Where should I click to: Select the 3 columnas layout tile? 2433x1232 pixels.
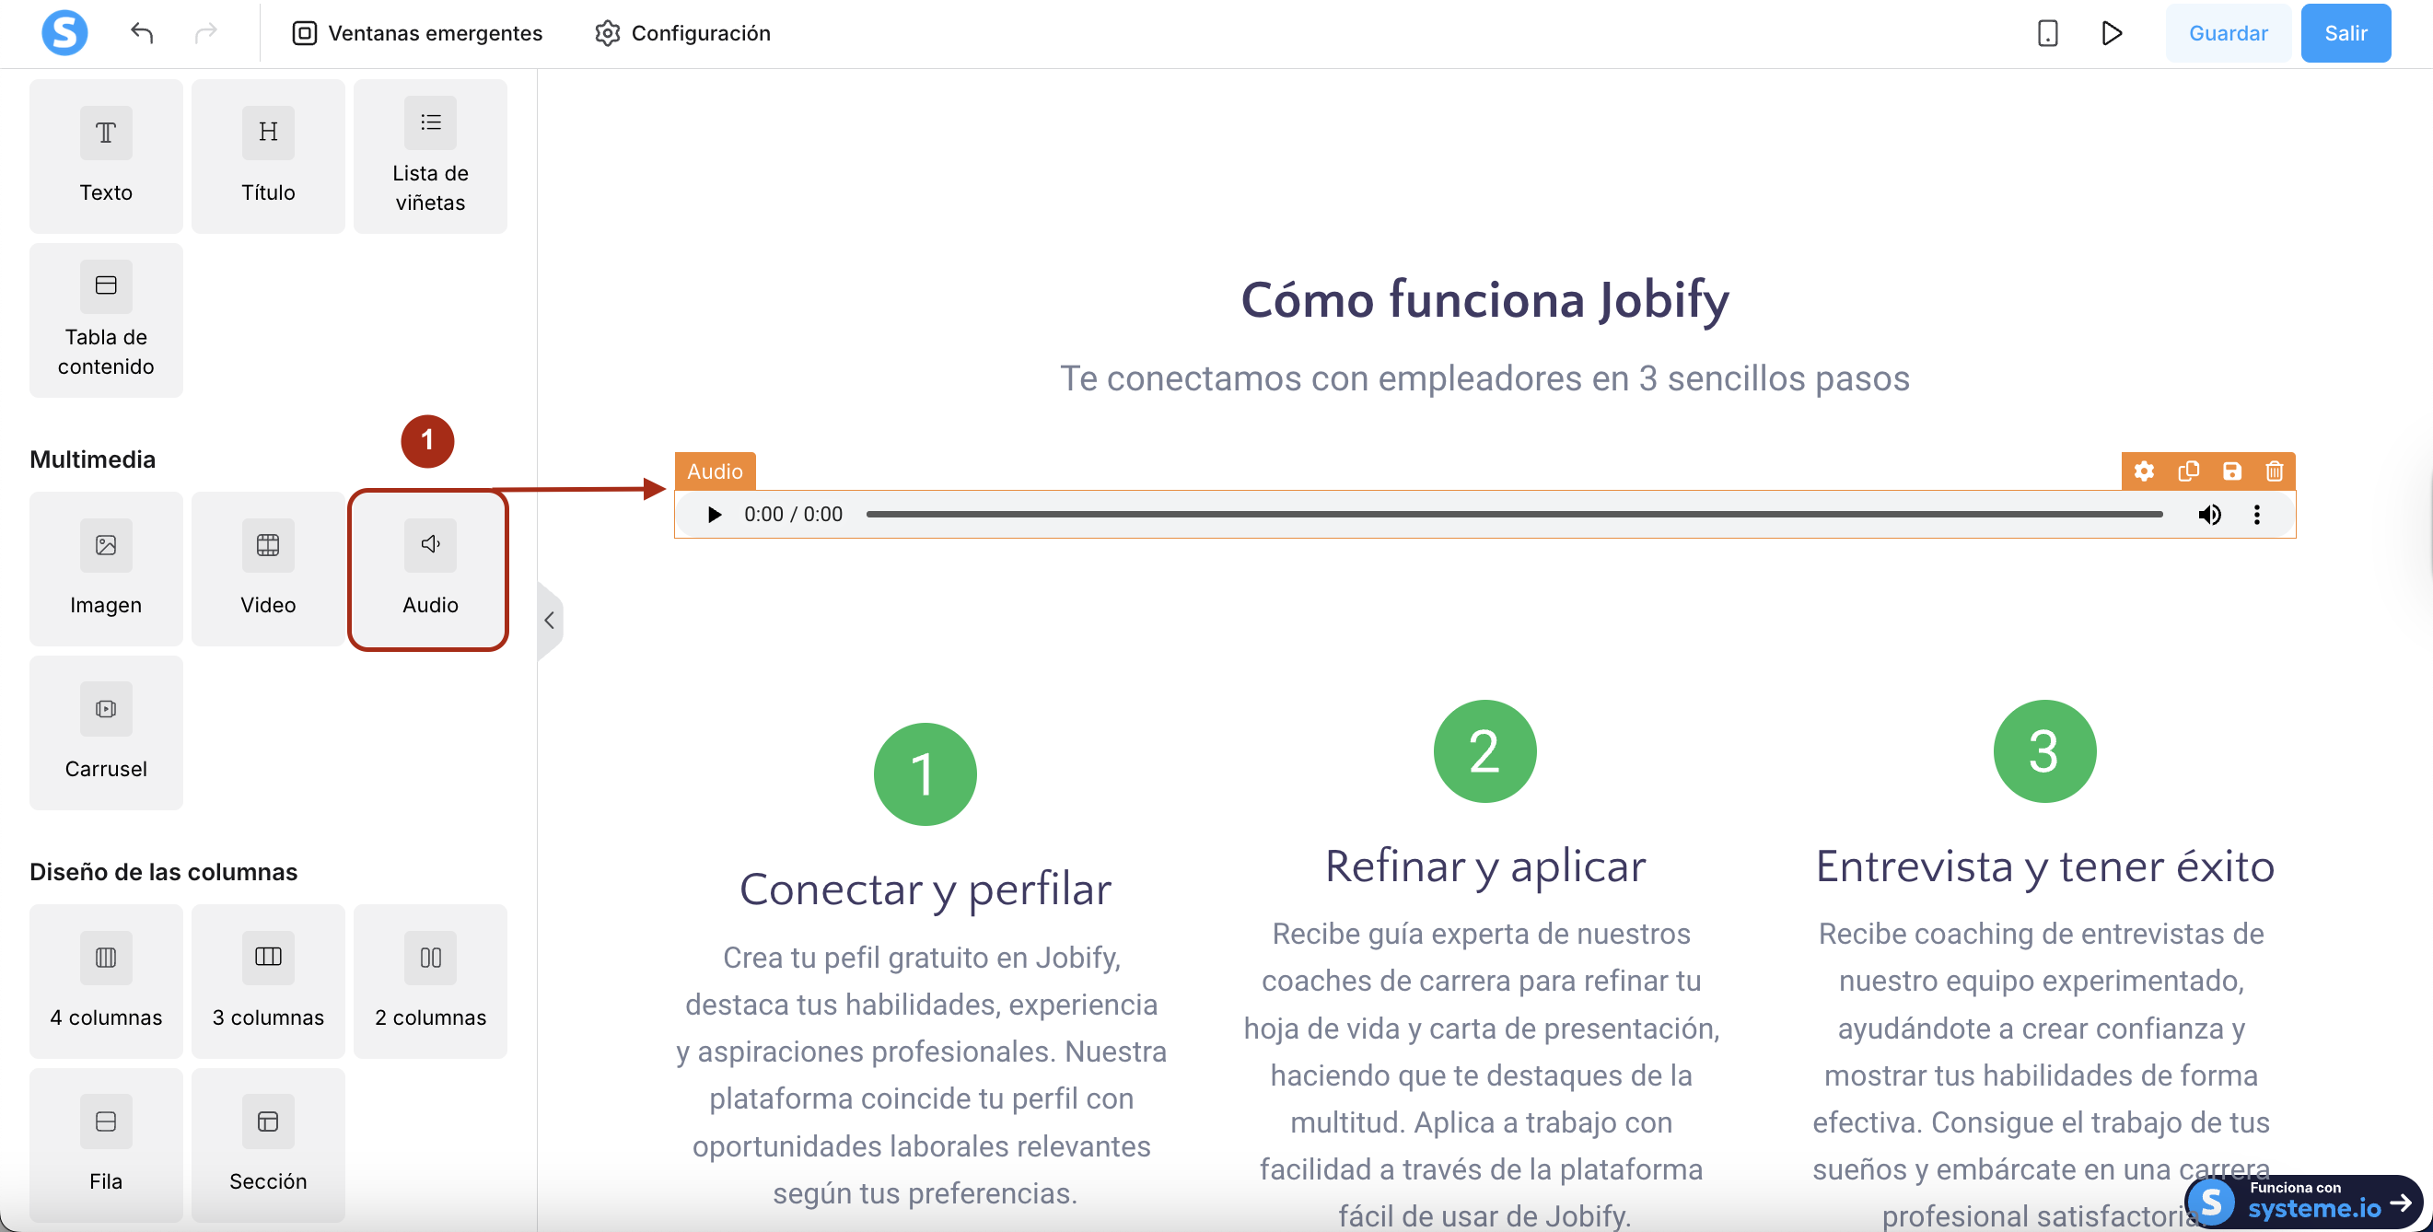267,980
